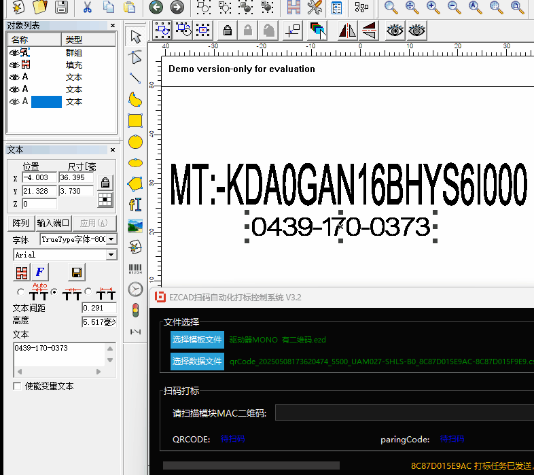The image size is (534, 475).
Task: Click the 输入端口 button
Action: coord(53,223)
